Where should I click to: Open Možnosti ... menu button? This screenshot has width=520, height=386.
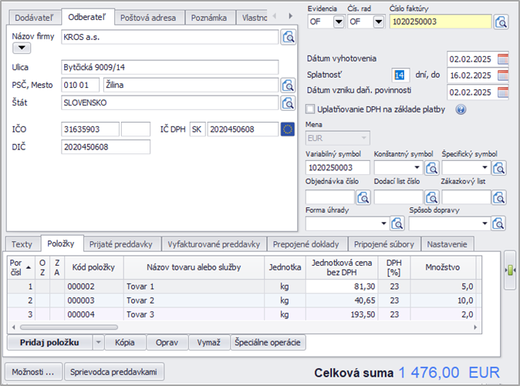(x=33, y=372)
